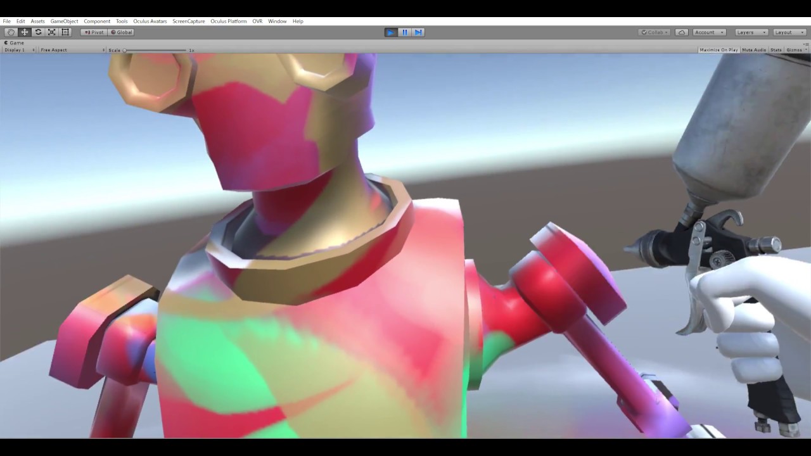Open the Oculus Avatars menu
Image resolution: width=811 pixels, height=456 pixels.
(150, 21)
